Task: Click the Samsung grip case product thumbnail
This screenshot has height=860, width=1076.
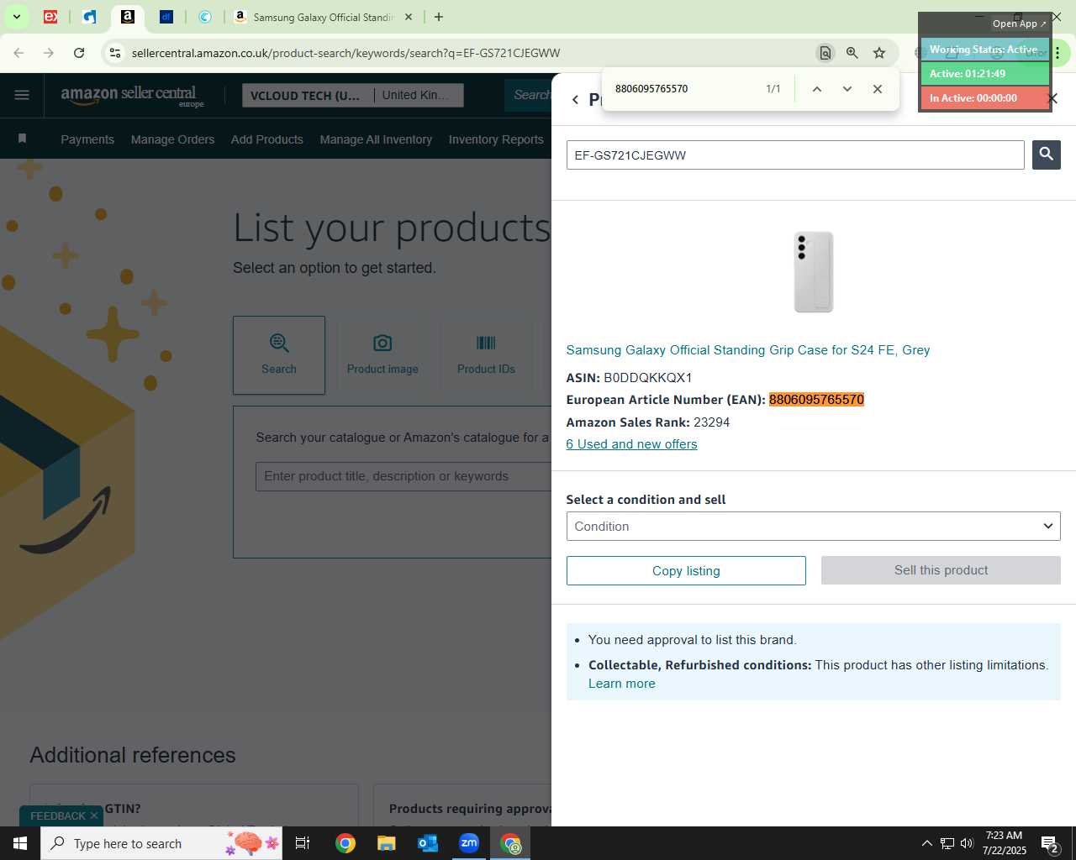Action: pos(814,272)
